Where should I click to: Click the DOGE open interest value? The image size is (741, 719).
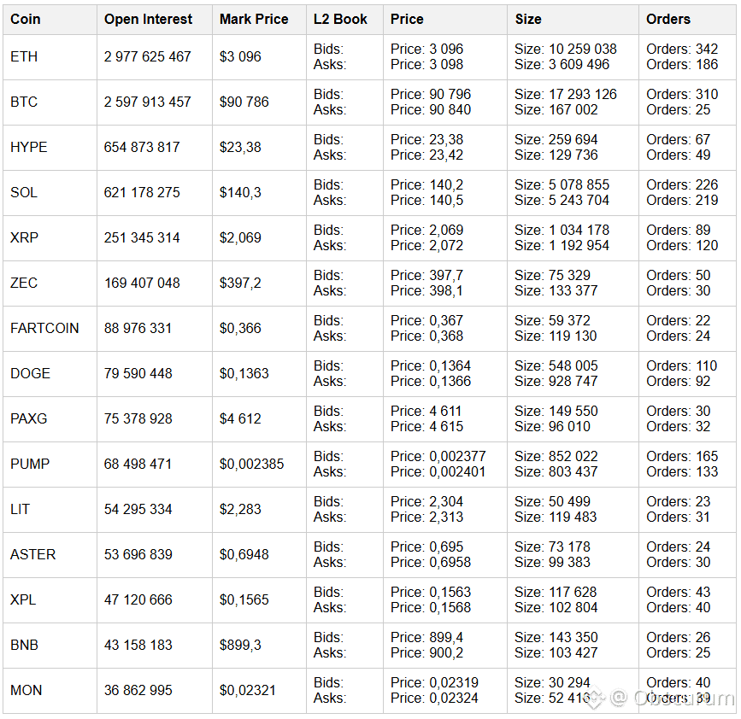(x=138, y=373)
